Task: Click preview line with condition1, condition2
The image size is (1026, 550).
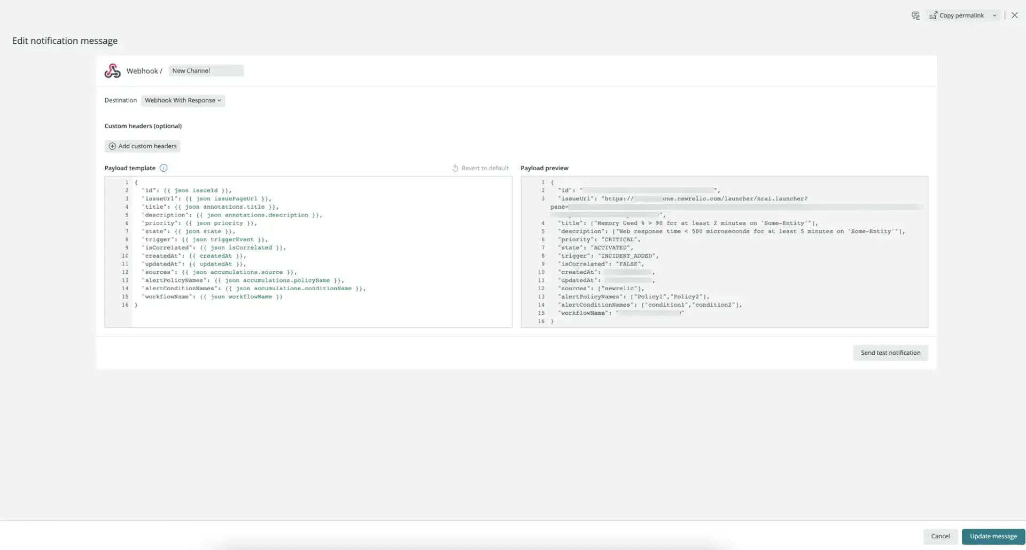Action: click(x=650, y=305)
